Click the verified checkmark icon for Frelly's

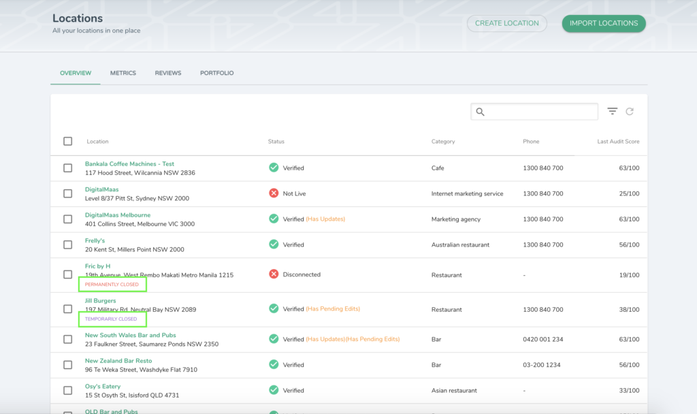(274, 244)
